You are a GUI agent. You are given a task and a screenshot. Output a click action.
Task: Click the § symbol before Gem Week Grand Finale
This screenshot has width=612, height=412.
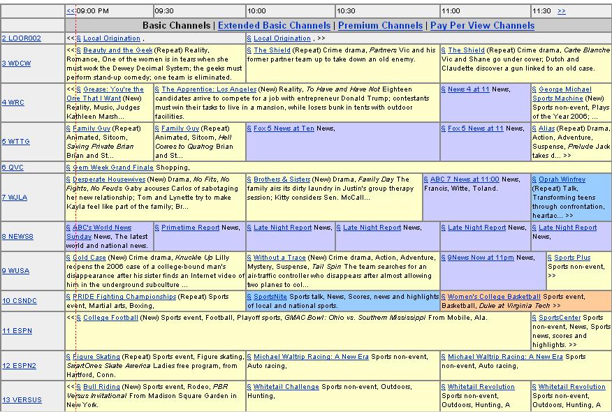click(x=68, y=168)
